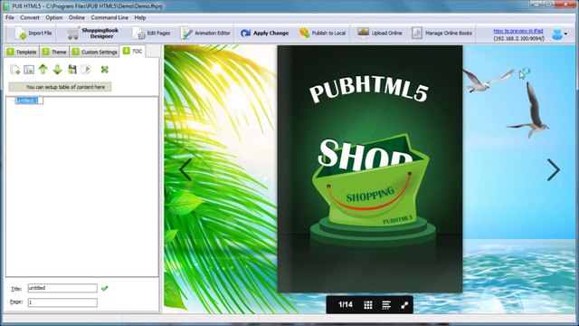Click the Page number input field
Viewport: 579px width, 326px height.
pyautogui.click(x=62, y=302)
